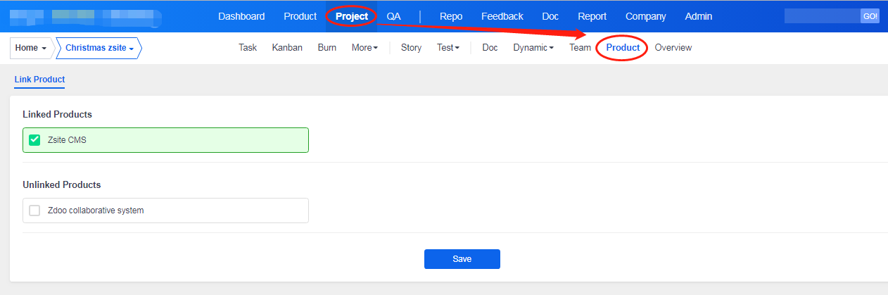Expand the Dynamic dropdown menu
The height and width of the screenshot is (295, 888).
pos(533,48)
